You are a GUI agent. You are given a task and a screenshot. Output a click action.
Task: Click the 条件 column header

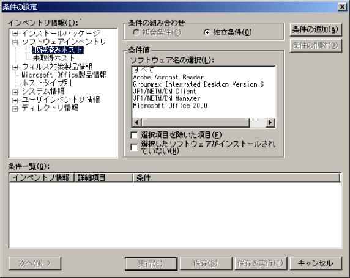tap(237, 178)
